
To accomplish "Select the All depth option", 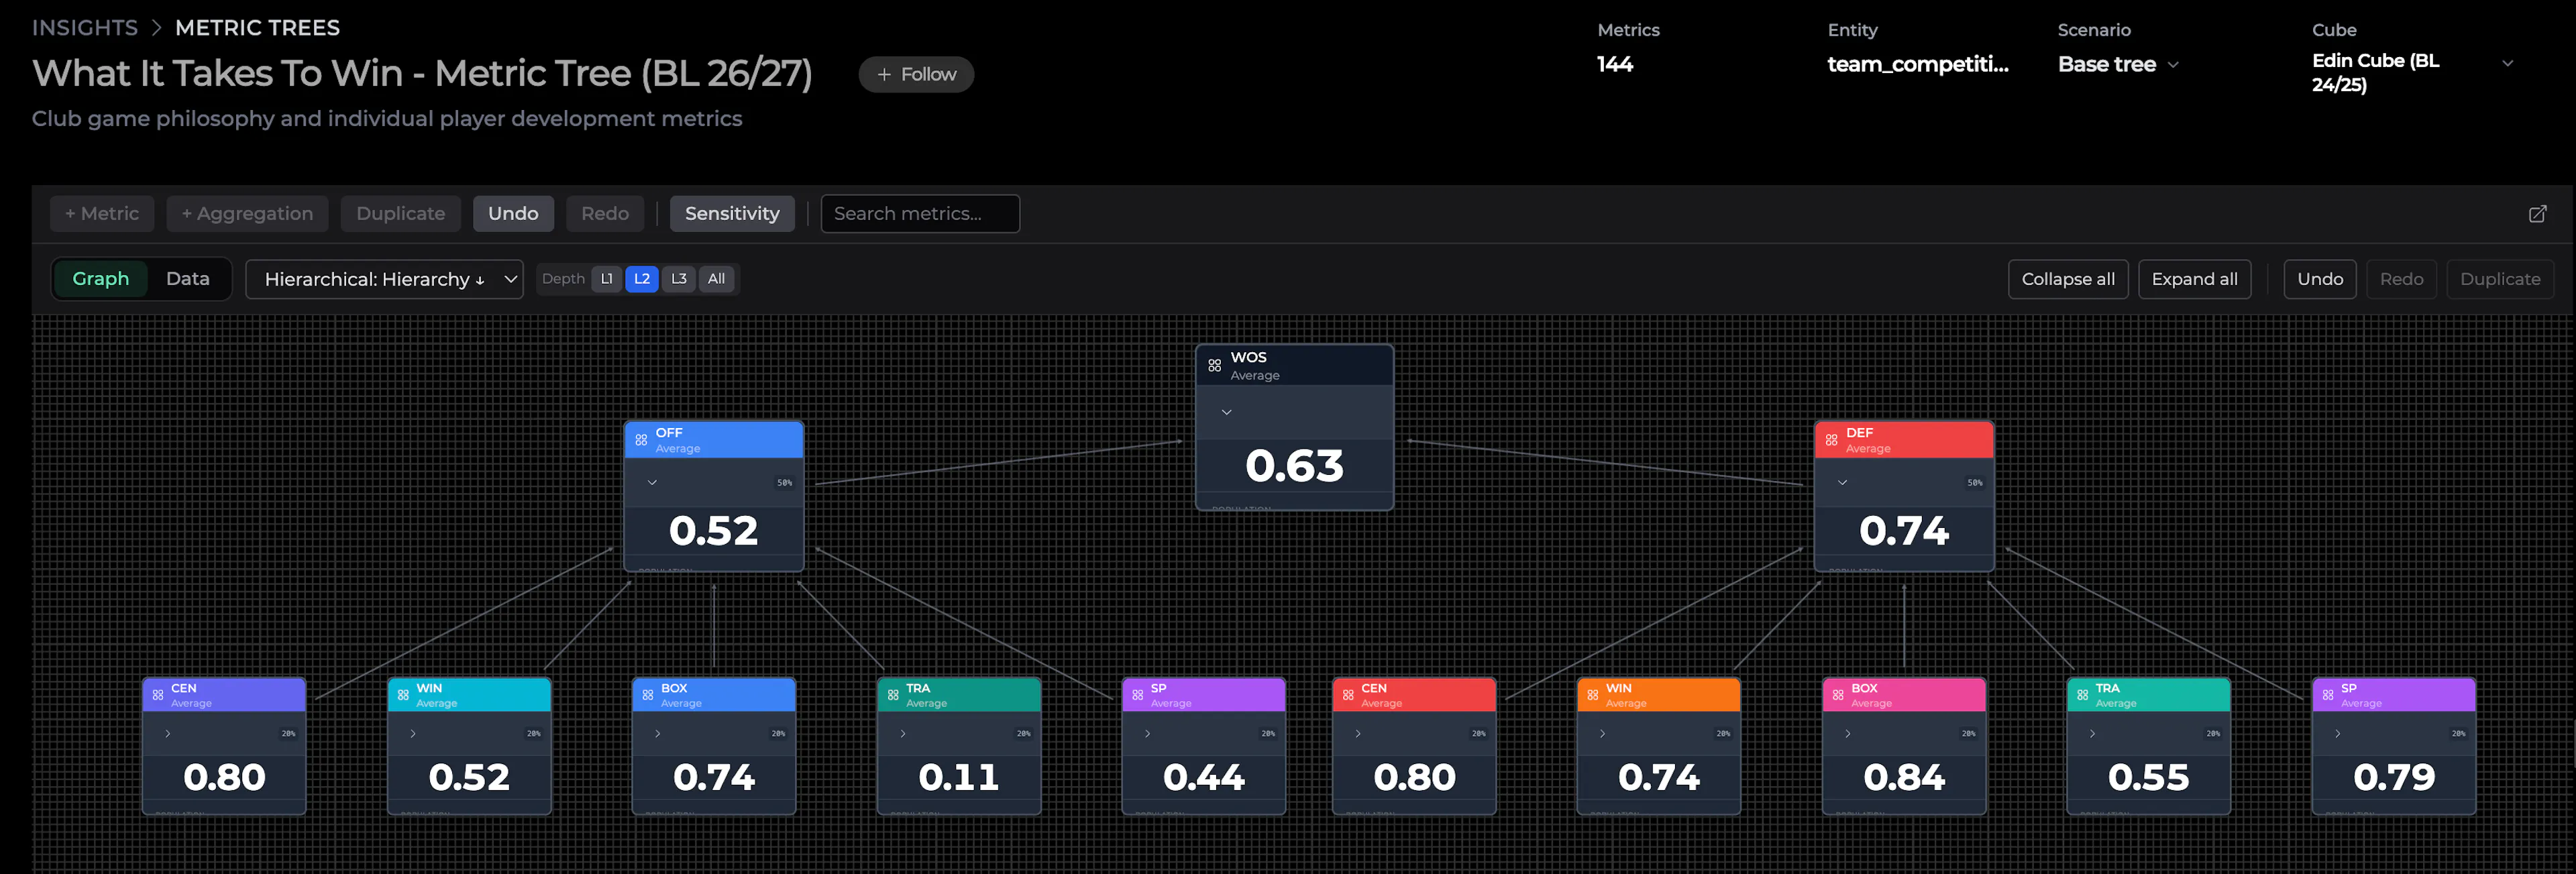I will pos(716,279).
